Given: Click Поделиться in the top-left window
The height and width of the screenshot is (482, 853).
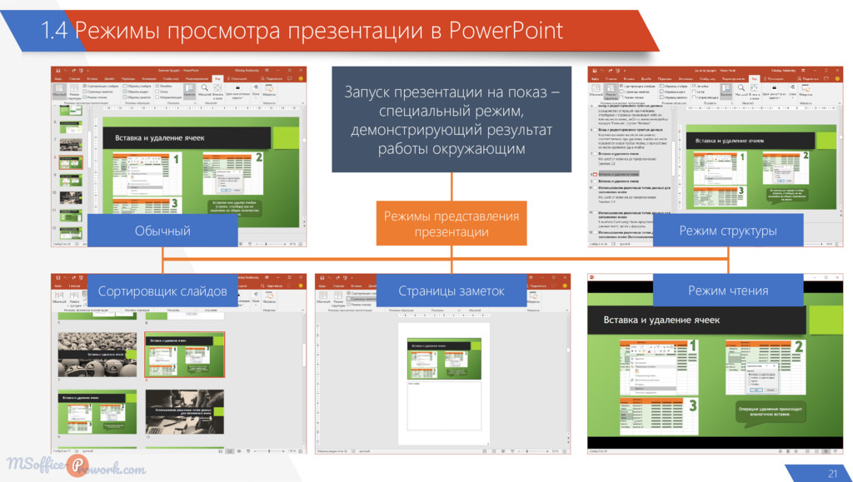Looking at the screenshot, I should (272, 78).
